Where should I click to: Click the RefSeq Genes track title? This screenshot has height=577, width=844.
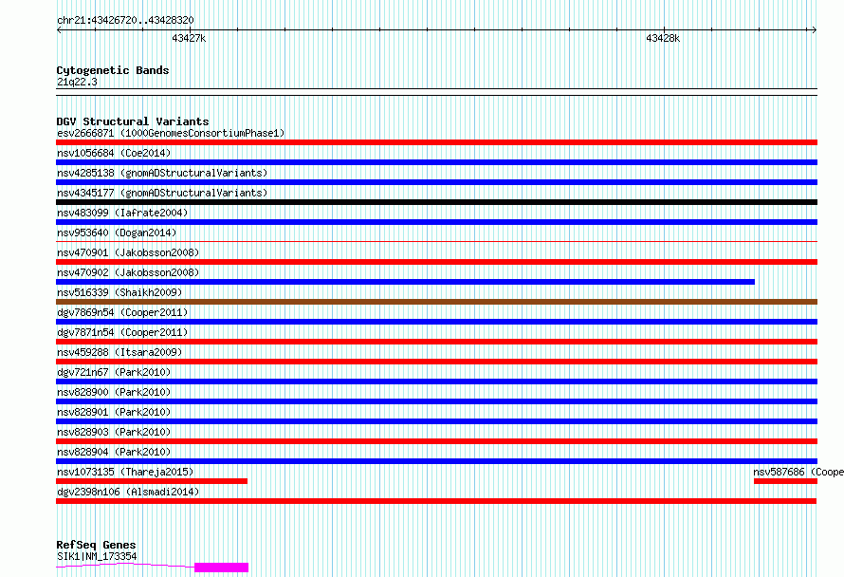[96, 545]
